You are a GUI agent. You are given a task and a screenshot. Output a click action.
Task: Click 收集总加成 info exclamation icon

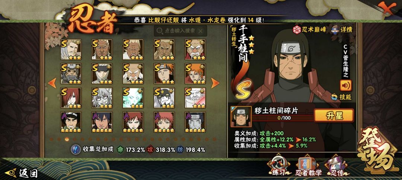point(75,150)
